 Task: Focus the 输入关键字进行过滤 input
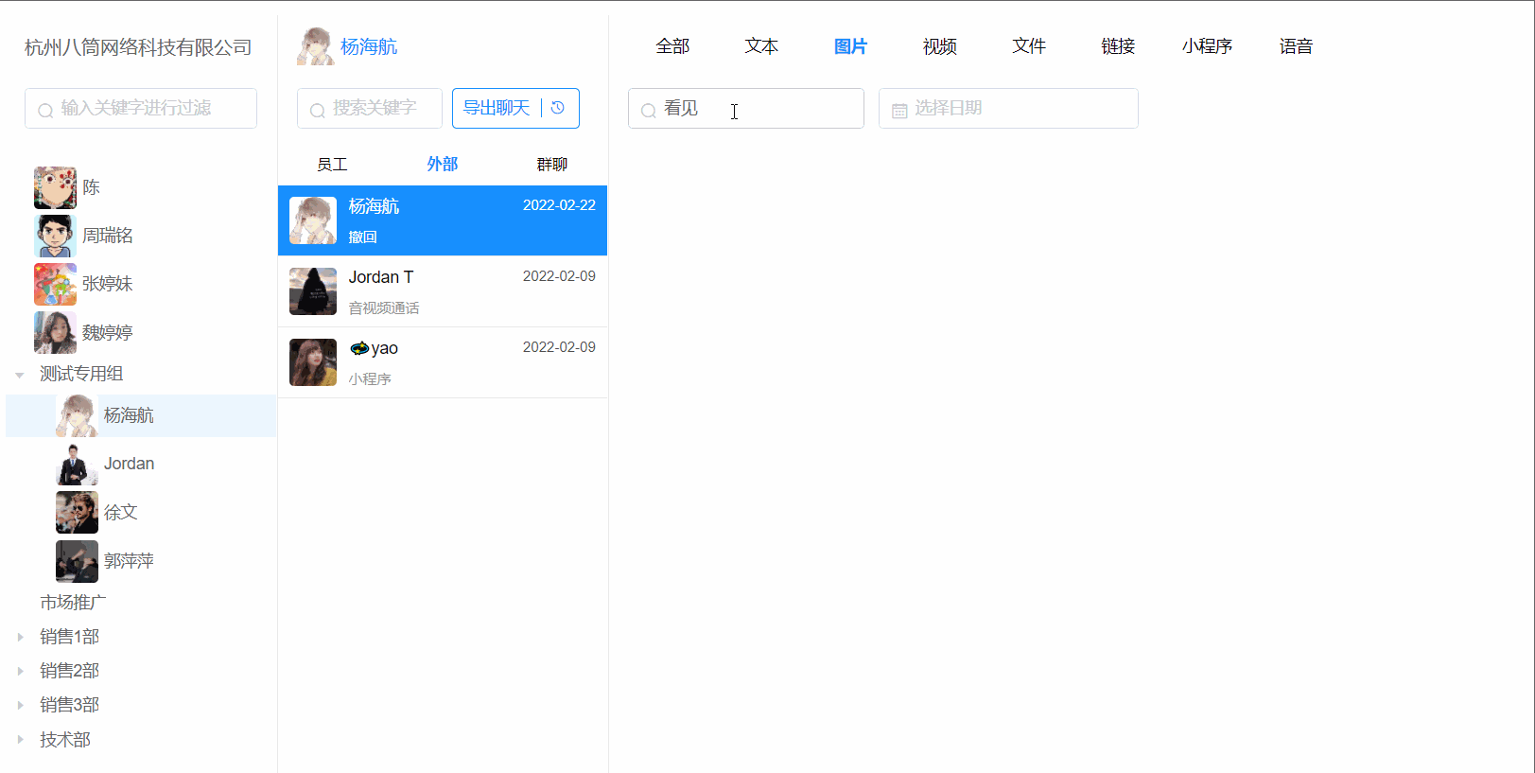[x=141, y=108]
